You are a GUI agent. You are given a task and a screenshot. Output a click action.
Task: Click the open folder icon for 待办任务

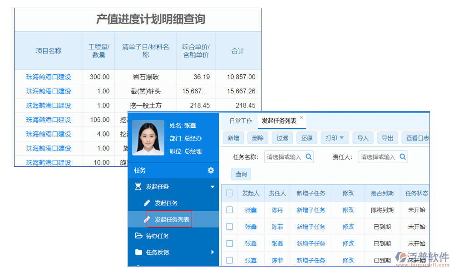pos(138,236)
